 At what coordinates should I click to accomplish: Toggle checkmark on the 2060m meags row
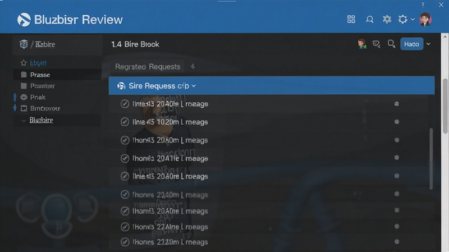[x=125, y=140]
